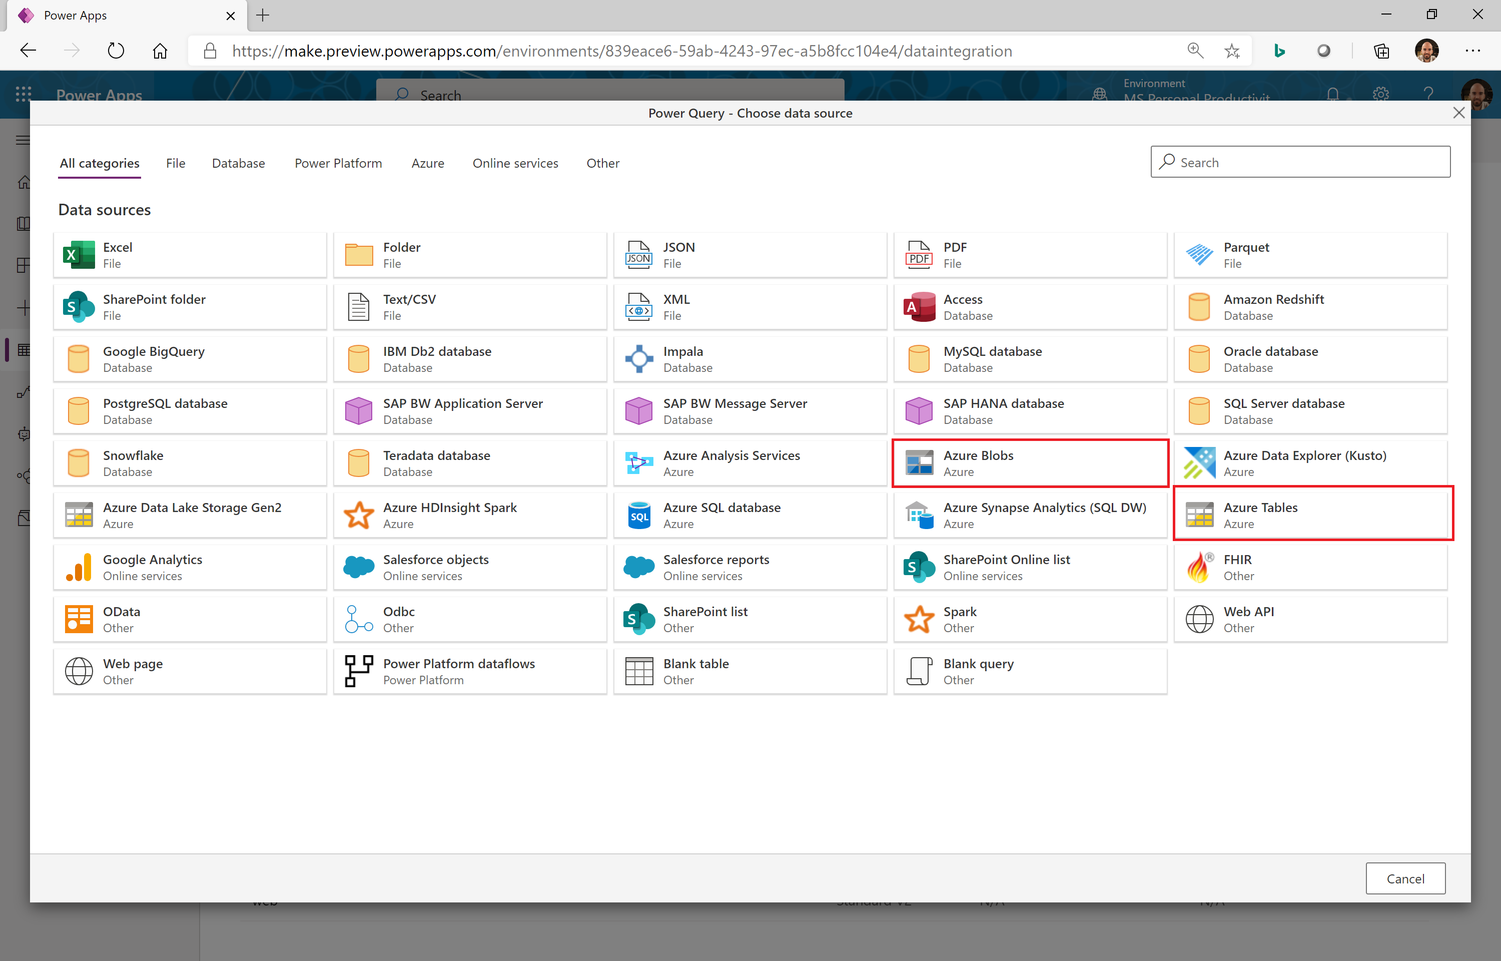1501x961 pixels.
Task: Select Azure Data Explorer (Kusto) icon
Action: [x=1199, y=463]
